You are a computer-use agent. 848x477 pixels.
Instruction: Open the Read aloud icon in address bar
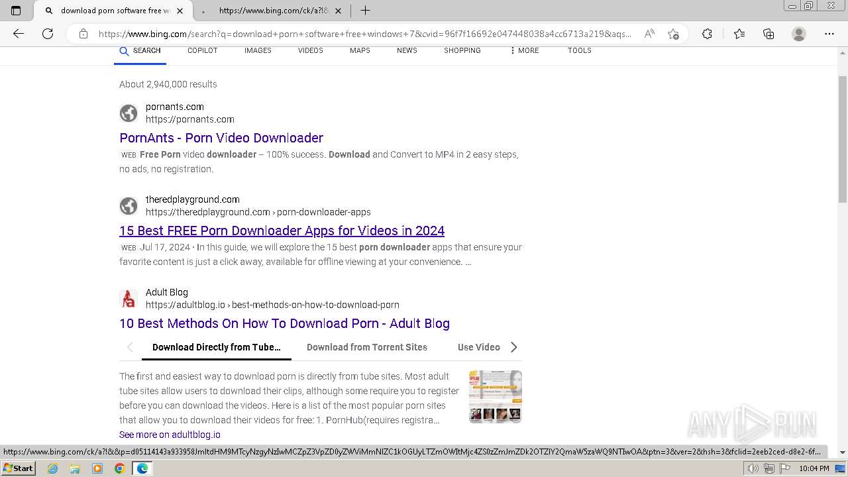click(649, 34)
